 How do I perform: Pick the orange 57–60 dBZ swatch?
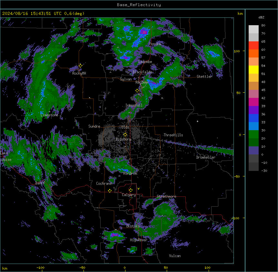pos(253,53)
